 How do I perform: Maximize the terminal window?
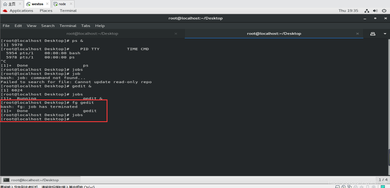(375, 18)
